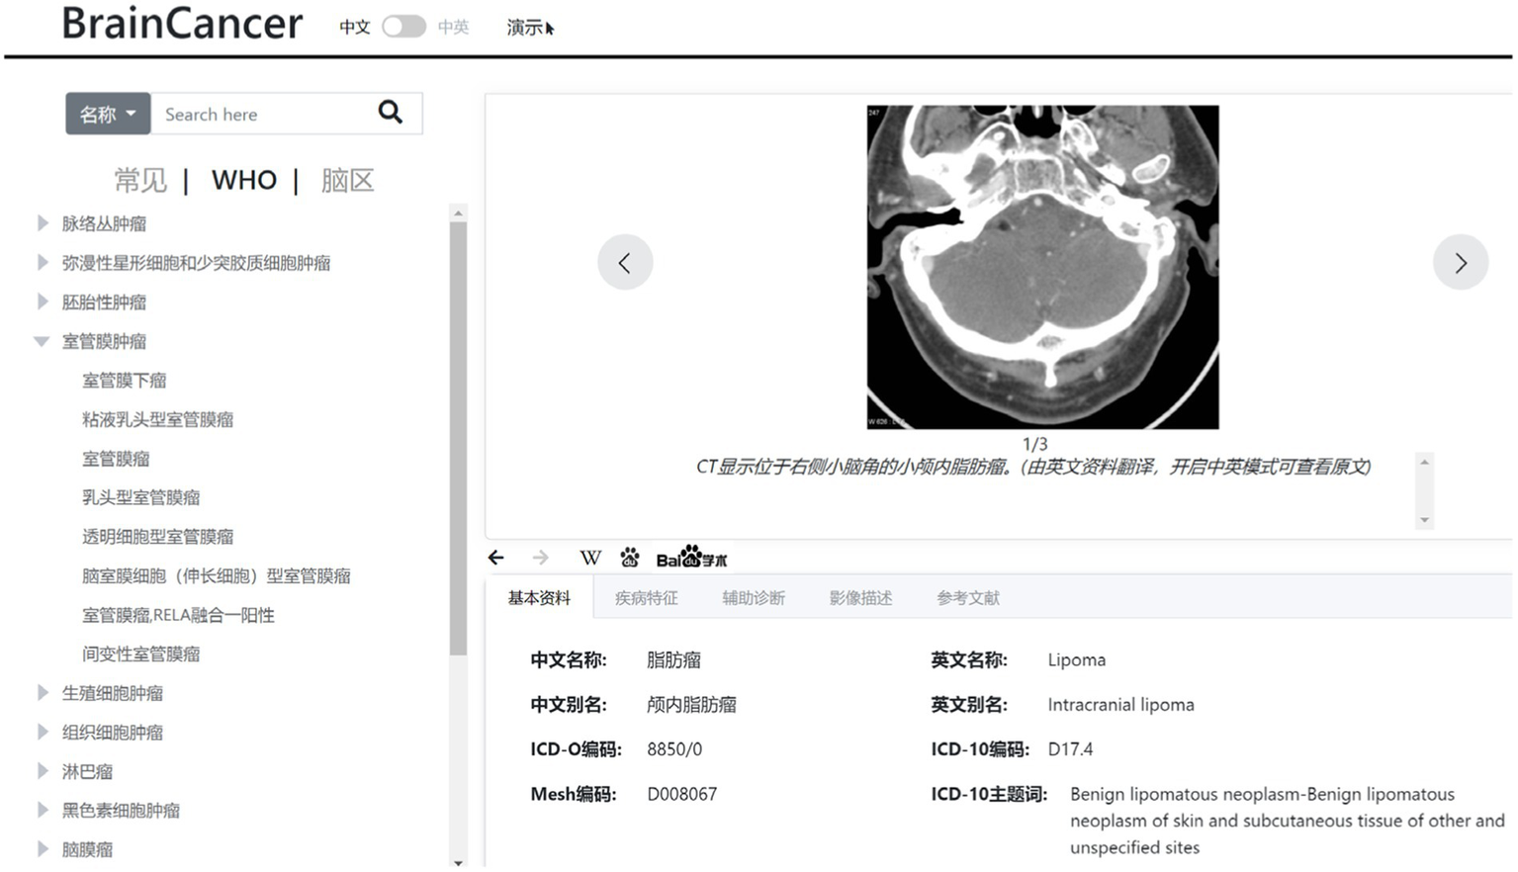Click the back arrow above the tabs
Image resolution: width=1518 pixels, height=872 pixels.
(496, 559)
